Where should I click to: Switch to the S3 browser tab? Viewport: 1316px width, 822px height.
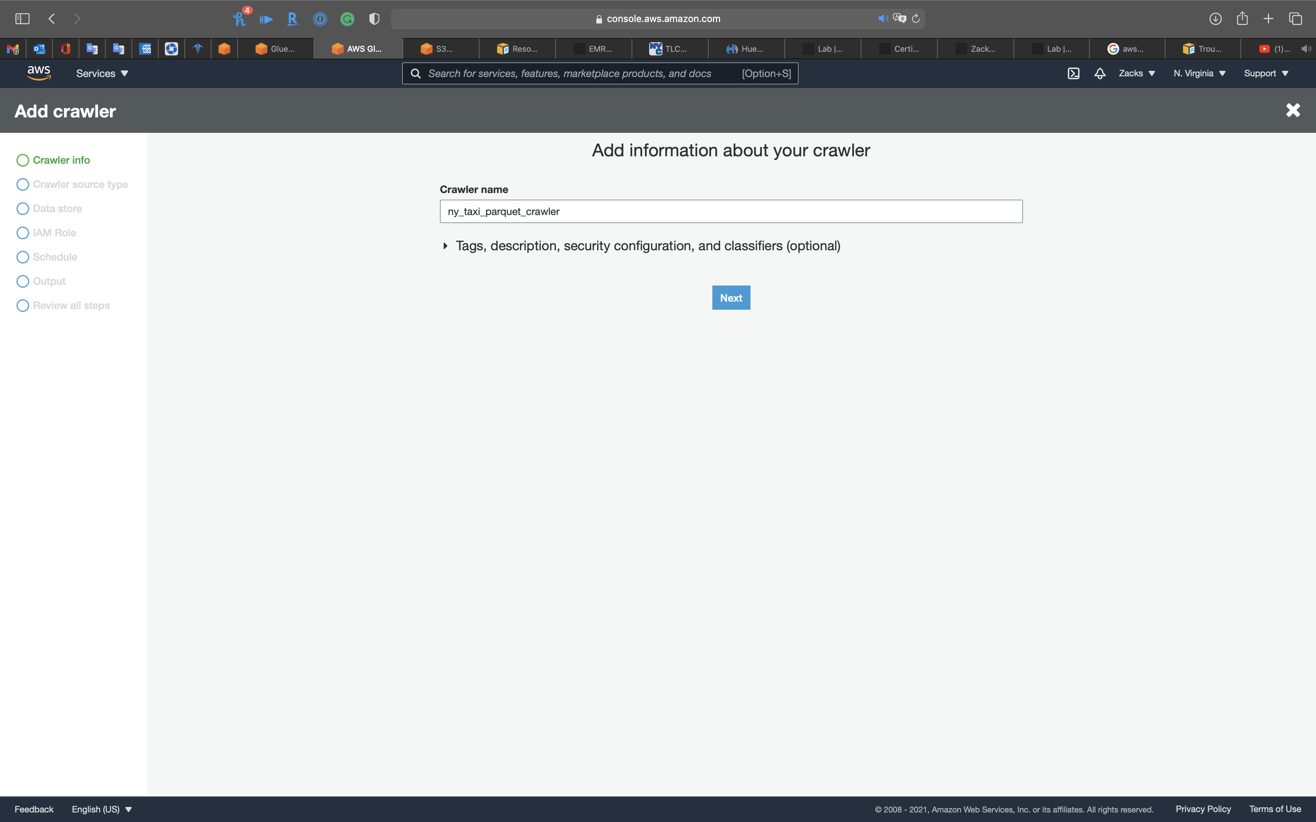point(441,49)
